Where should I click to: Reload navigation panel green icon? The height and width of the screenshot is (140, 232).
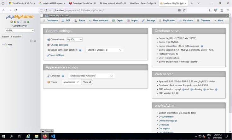[x=28, y=22]
